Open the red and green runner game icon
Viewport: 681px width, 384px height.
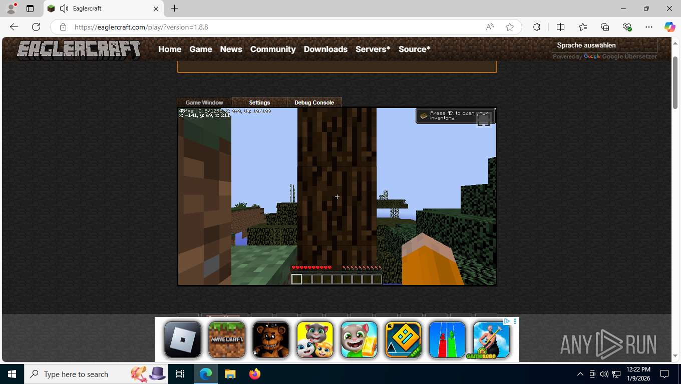pos(447,339)
